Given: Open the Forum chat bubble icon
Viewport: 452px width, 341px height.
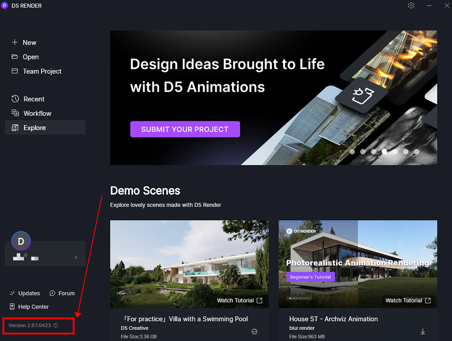Looking at the screenshot, I should click(x=51, y=293).
